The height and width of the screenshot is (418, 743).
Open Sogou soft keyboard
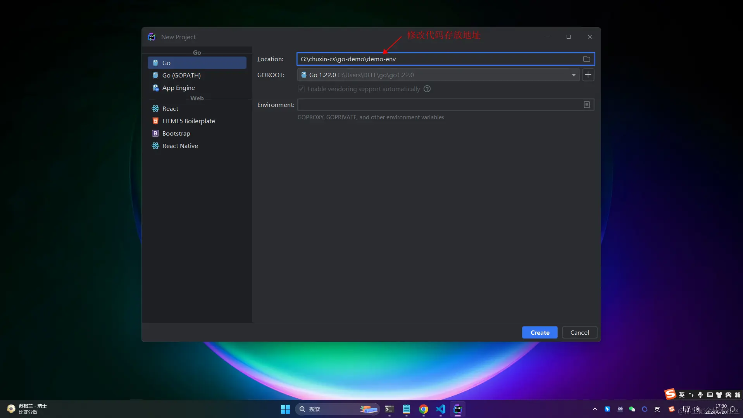tap(710, 395)
